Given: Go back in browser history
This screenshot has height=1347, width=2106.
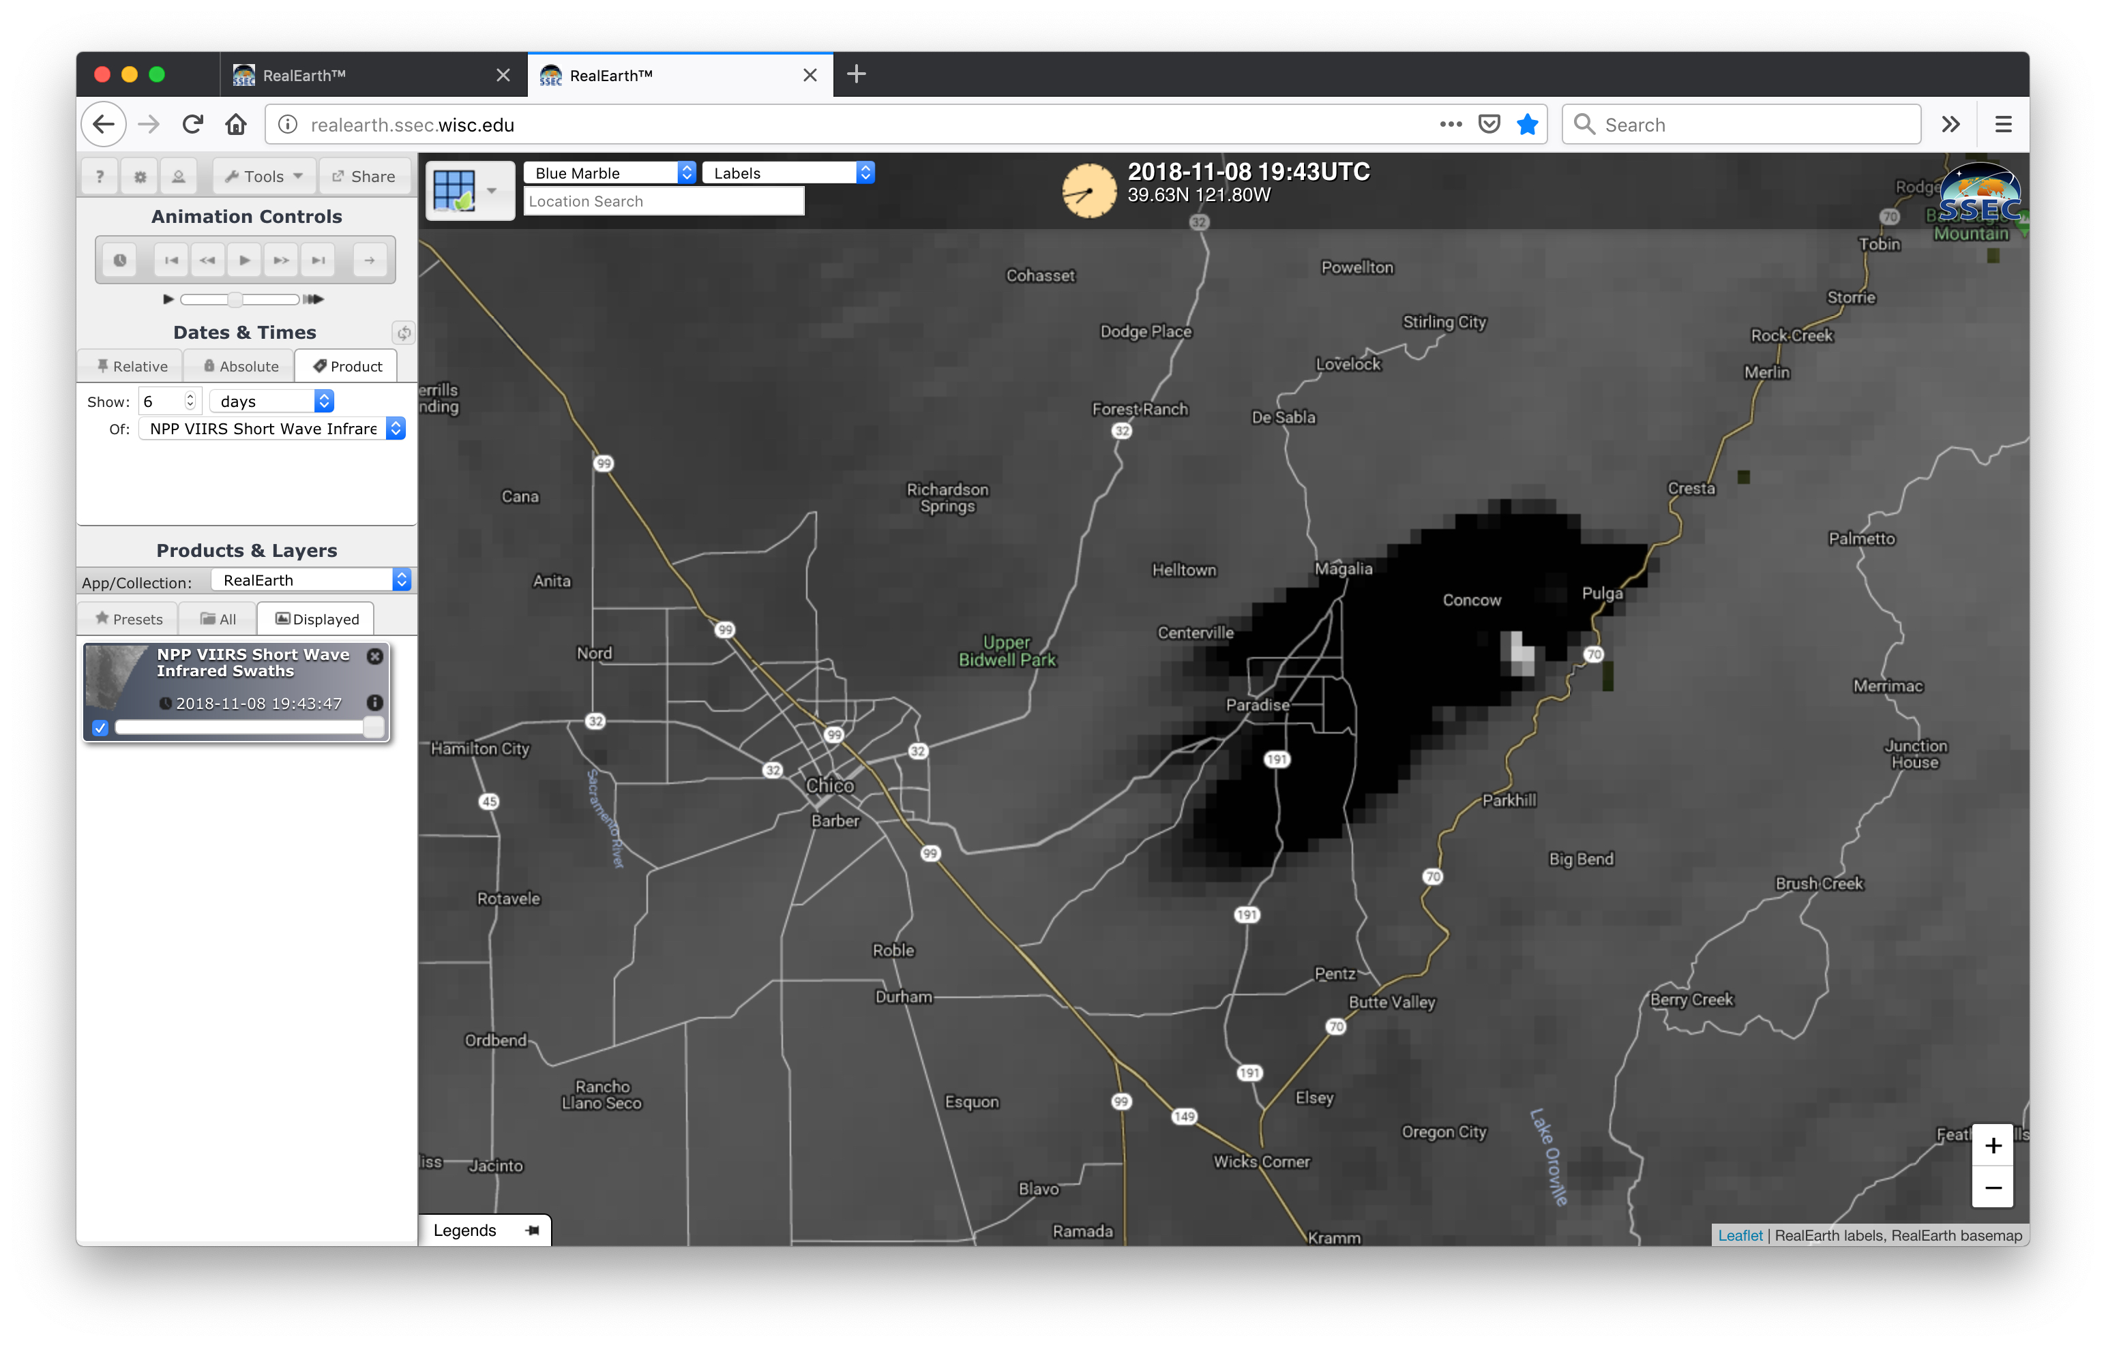Looking at the screenshot, I should pos(103,124).
